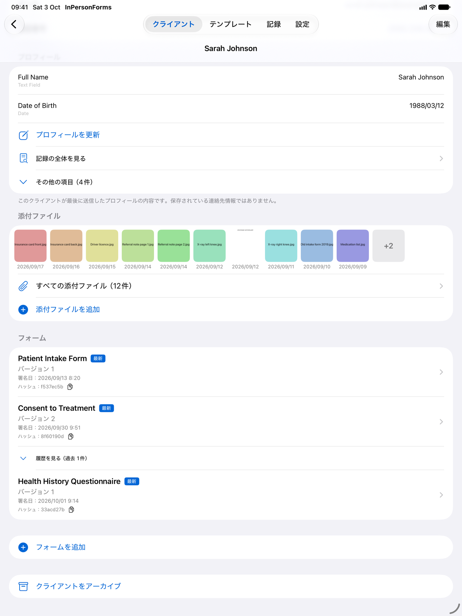Open Health History Questionnaire via its chevron
The image size is (462, 616).
click(x=441, y=495)
